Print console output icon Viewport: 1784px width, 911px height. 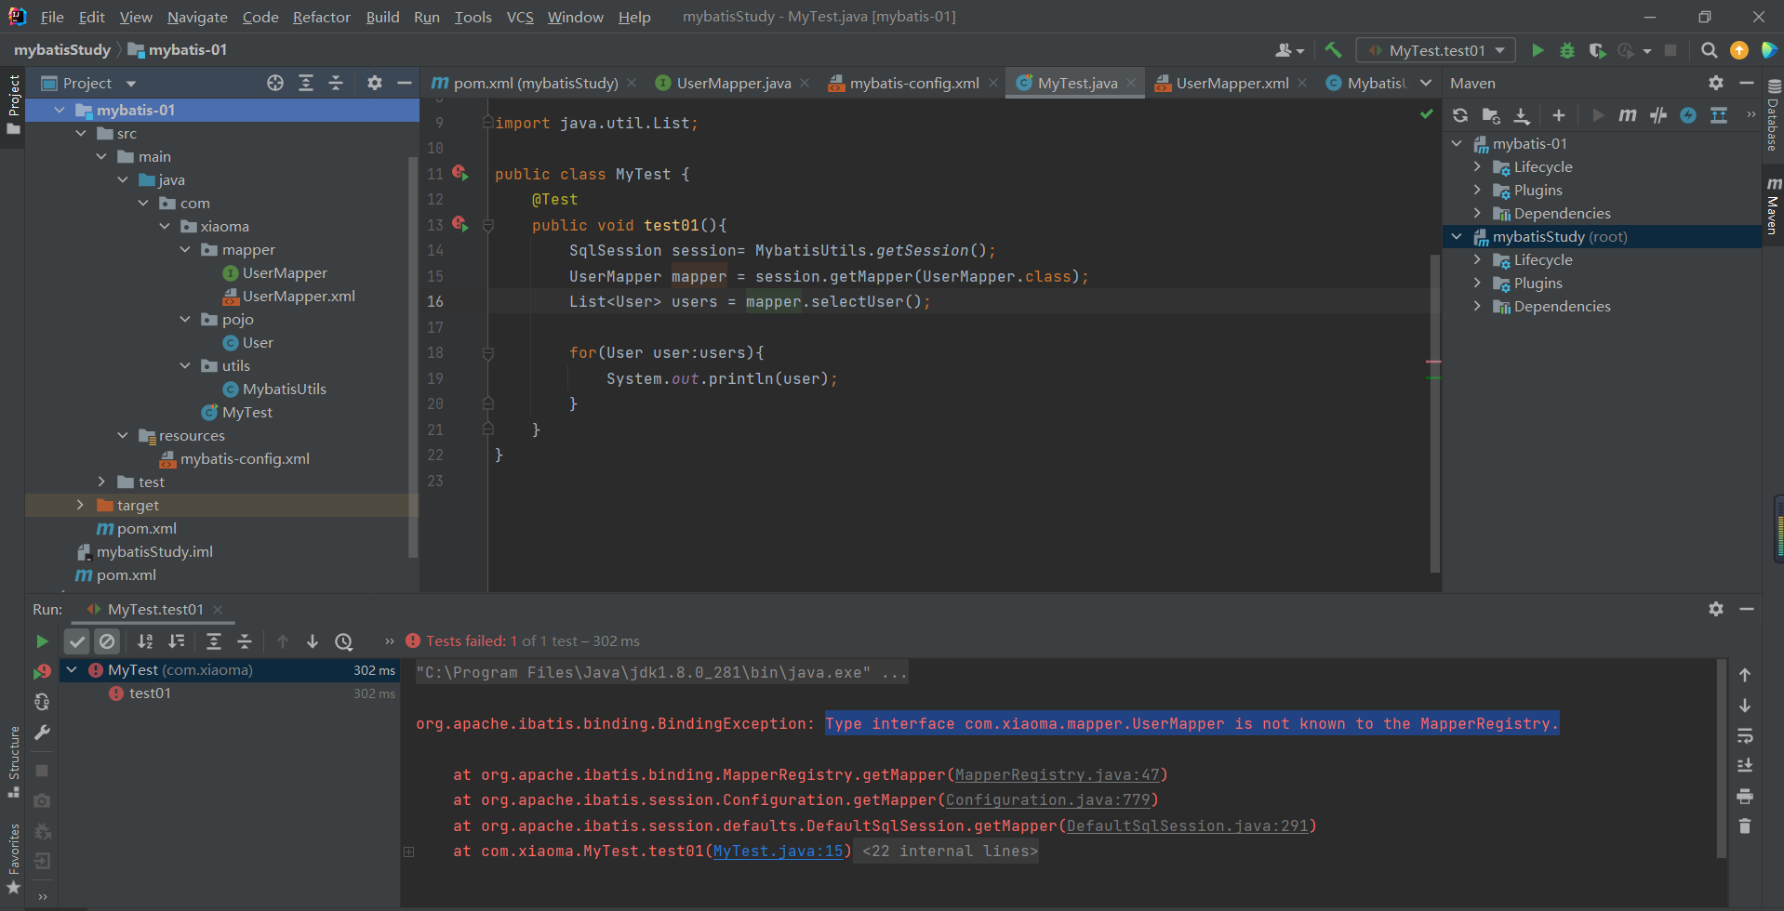click(1745, 797)
